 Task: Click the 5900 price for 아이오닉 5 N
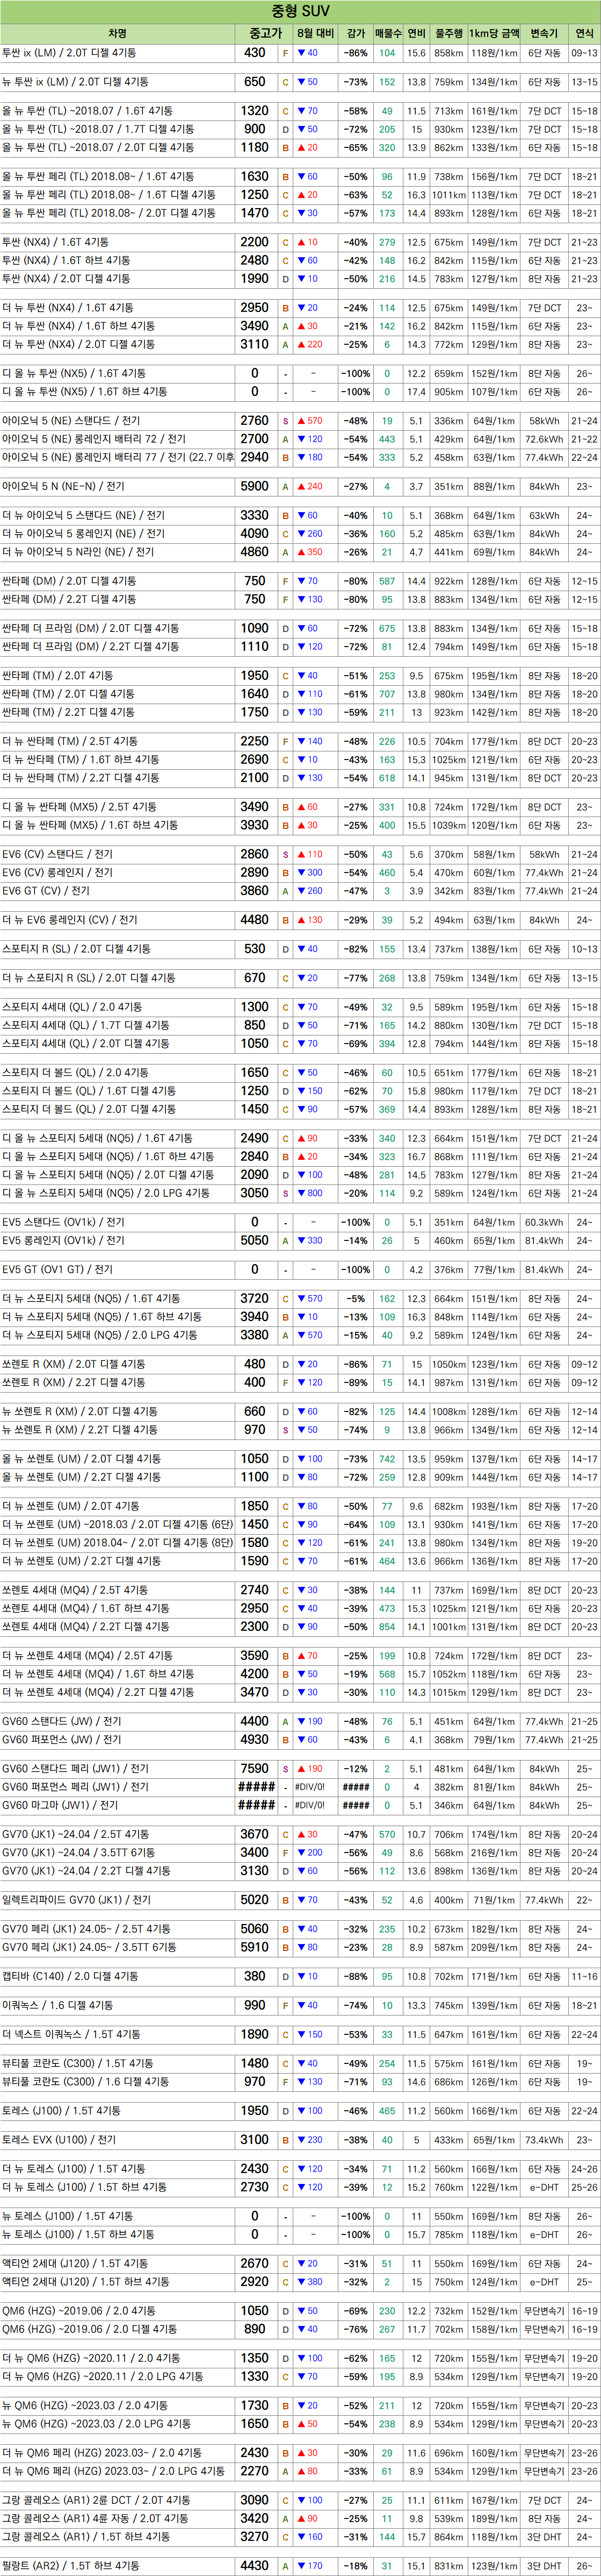[x=255, y=487]
